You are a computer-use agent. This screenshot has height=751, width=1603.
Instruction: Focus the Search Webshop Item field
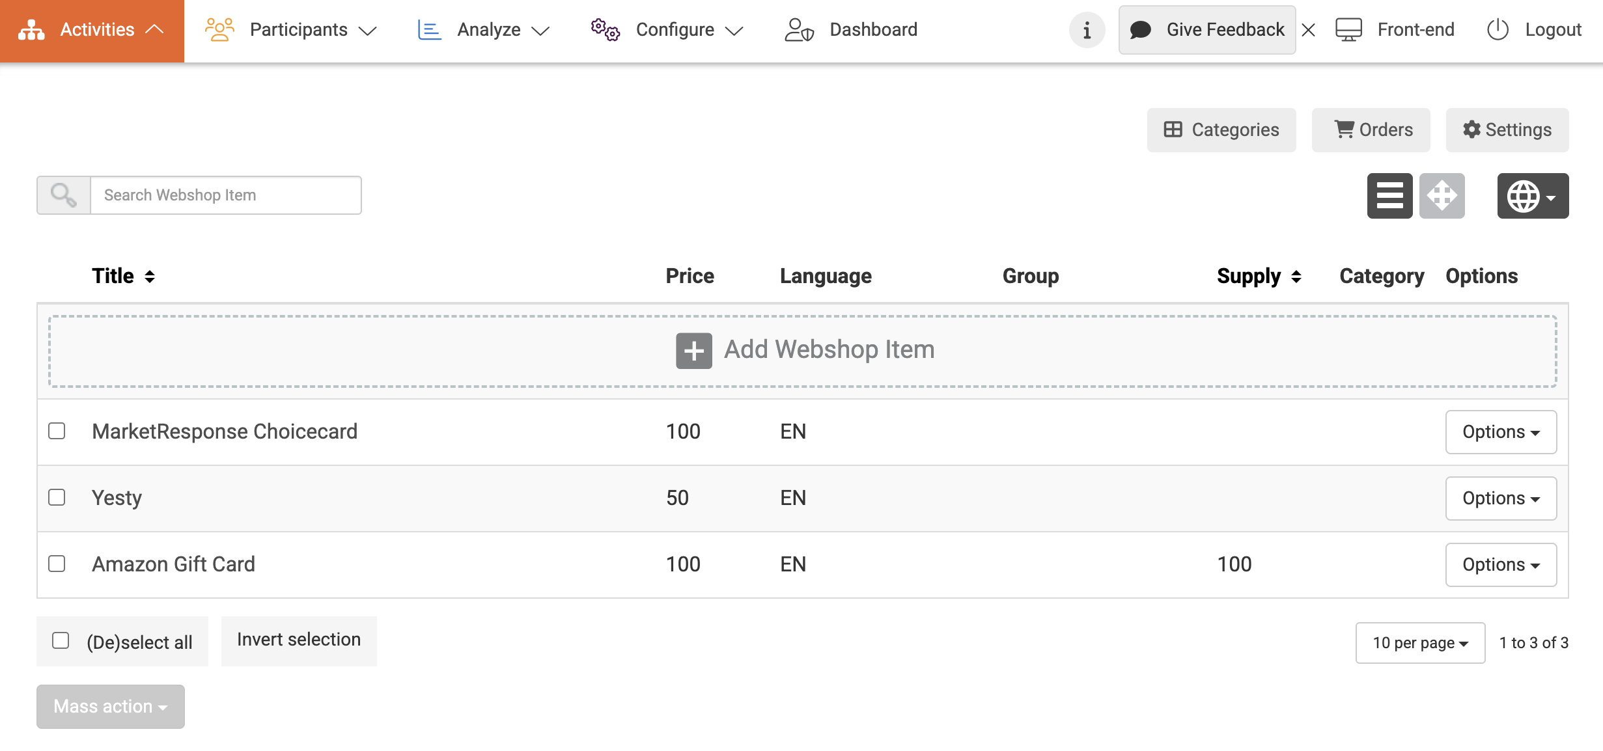coord(225,195)
